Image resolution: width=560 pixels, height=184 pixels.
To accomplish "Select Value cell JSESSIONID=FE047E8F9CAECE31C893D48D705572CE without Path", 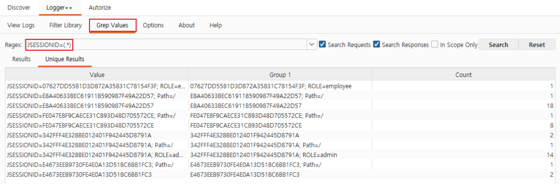I will 97,125.
